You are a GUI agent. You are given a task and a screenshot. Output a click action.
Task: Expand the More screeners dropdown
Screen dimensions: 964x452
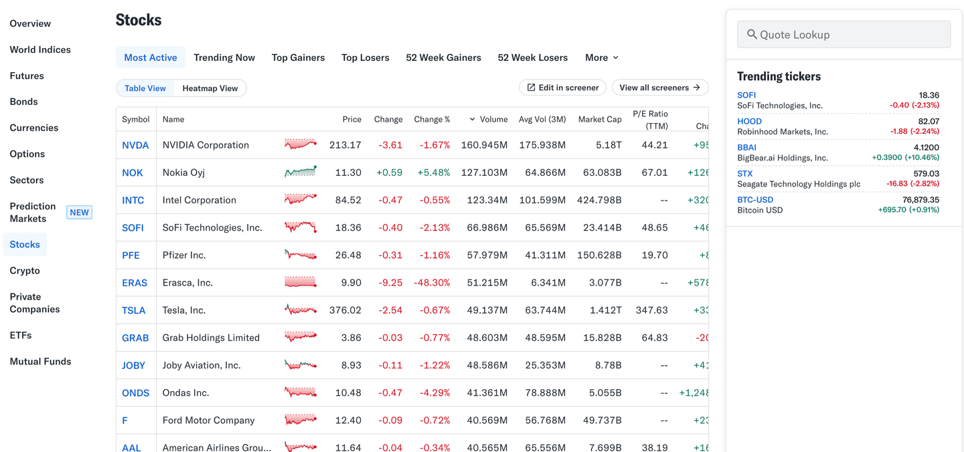point(601,58)
